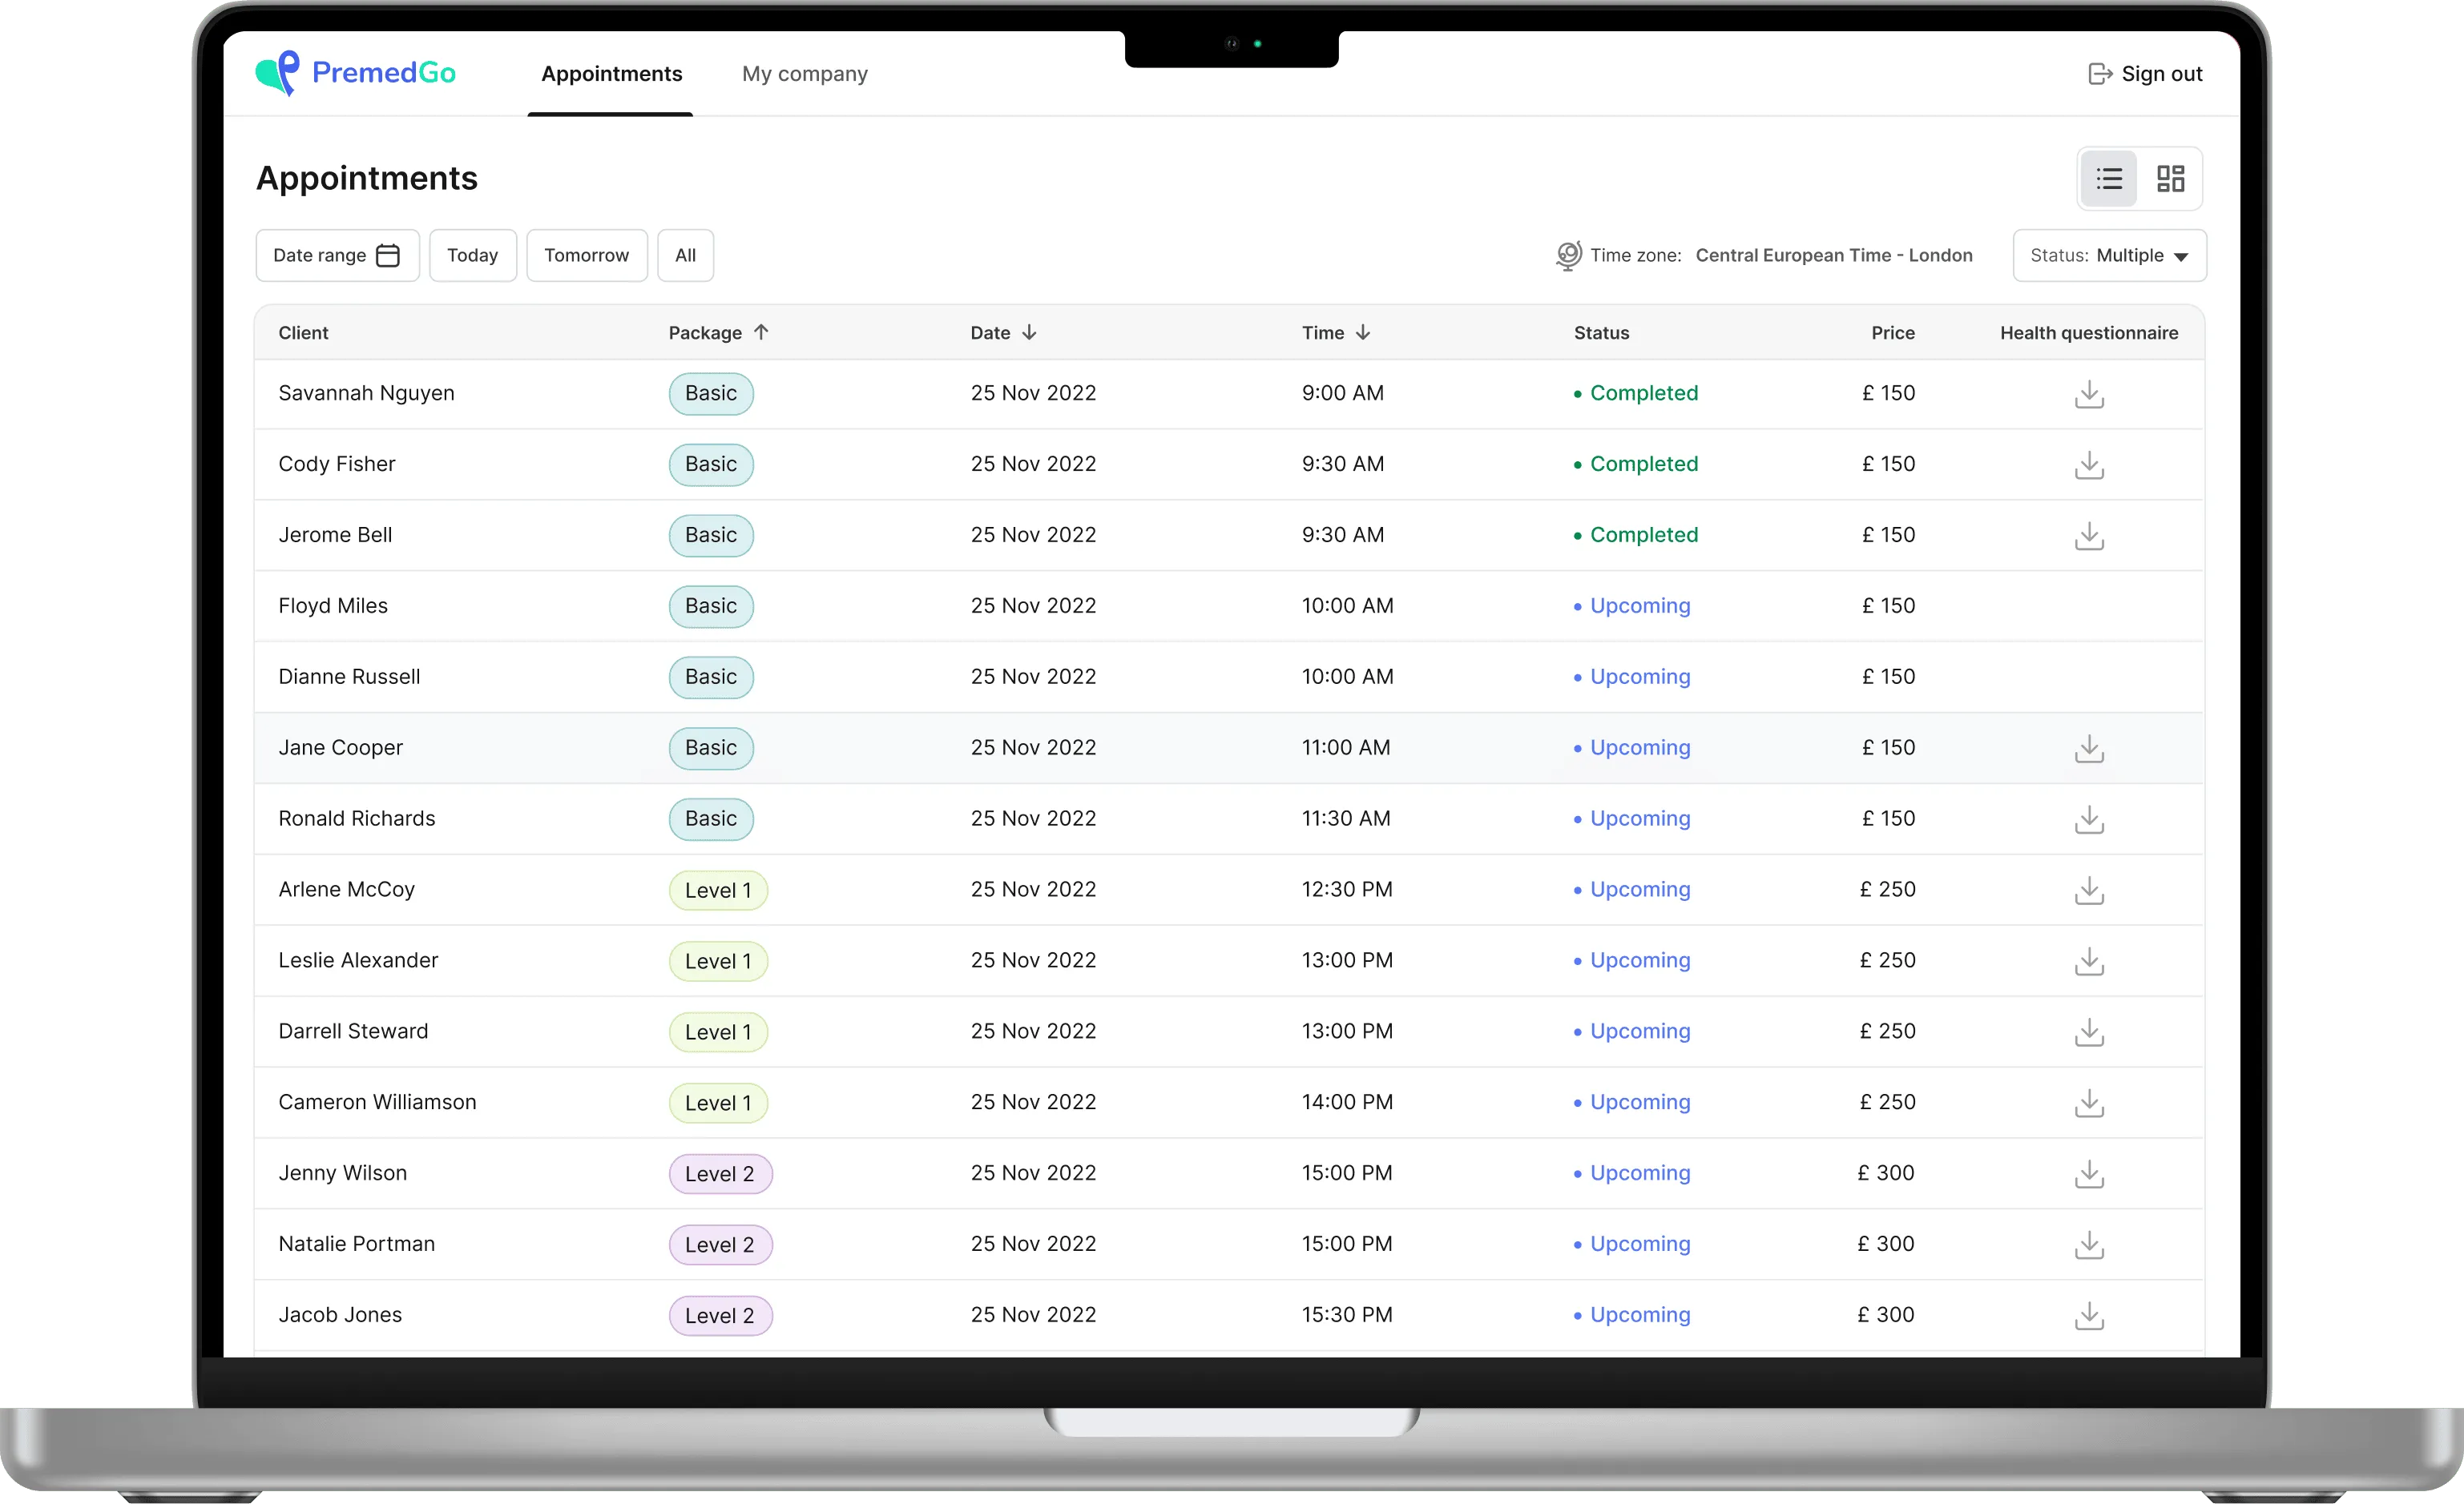
Task: Download Jerome Bell's health questionnaire
Action: point(2089,536)
